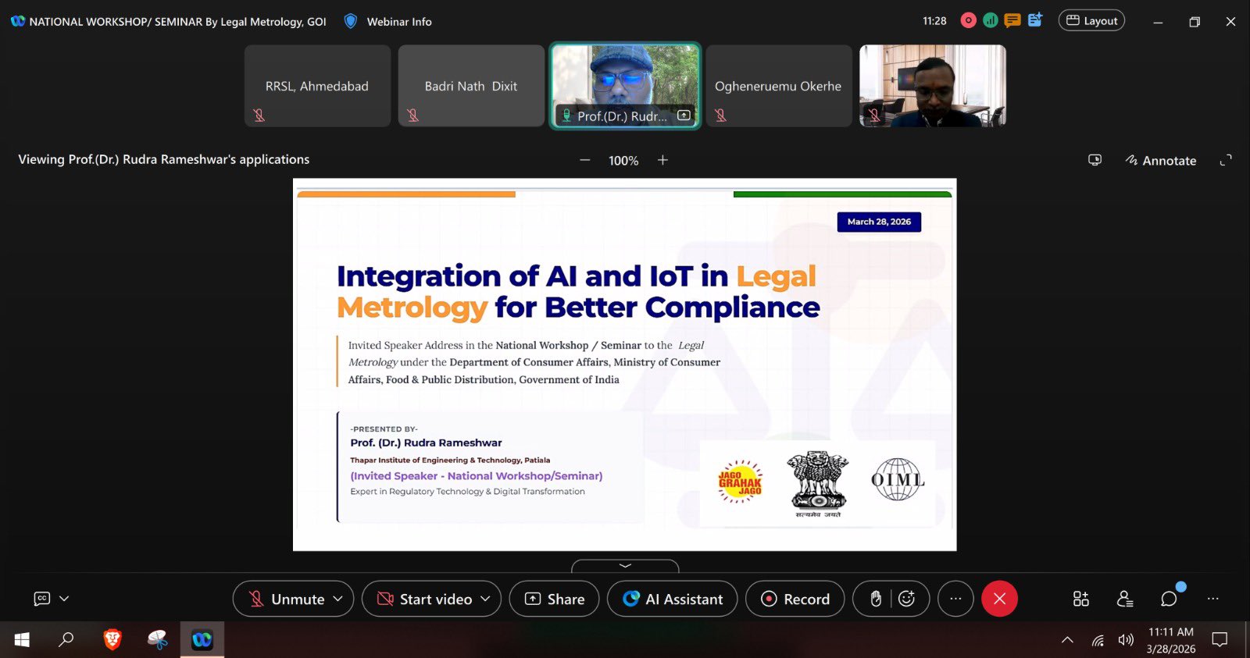Click the 100% zoom level value

tap(623, 161)
